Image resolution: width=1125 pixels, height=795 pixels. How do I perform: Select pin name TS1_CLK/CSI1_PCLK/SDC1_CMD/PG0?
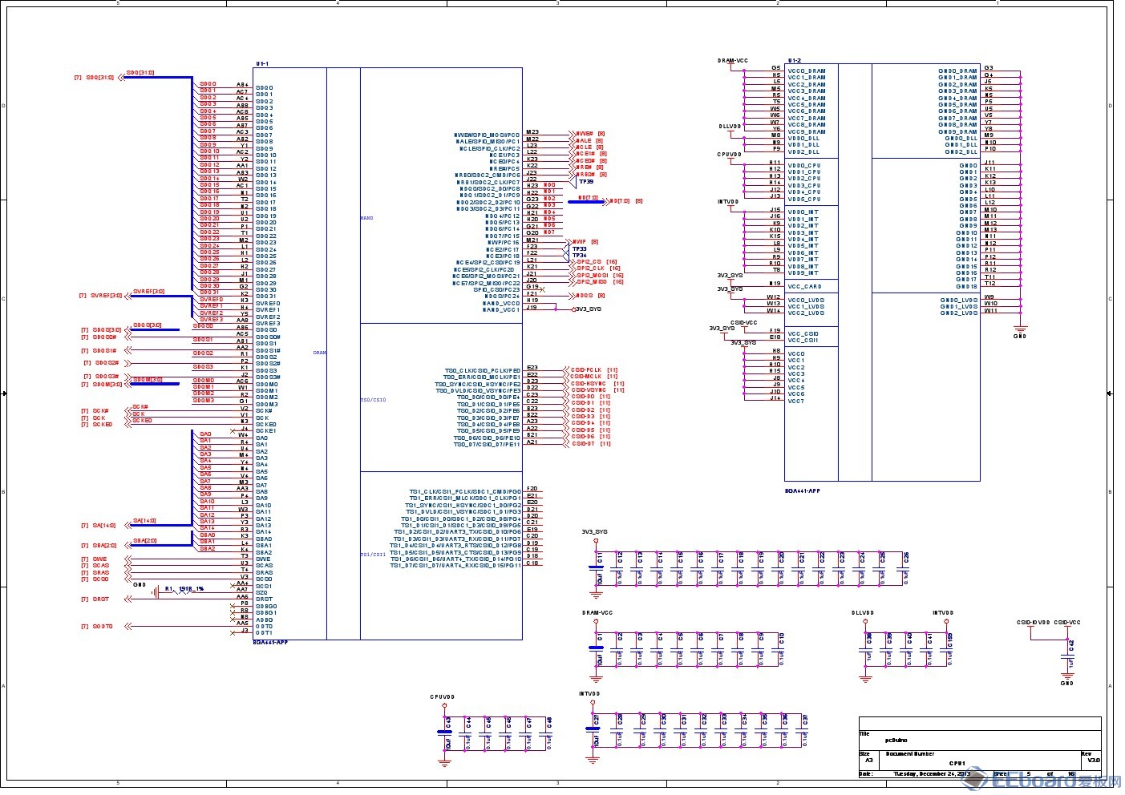point(467,491)
